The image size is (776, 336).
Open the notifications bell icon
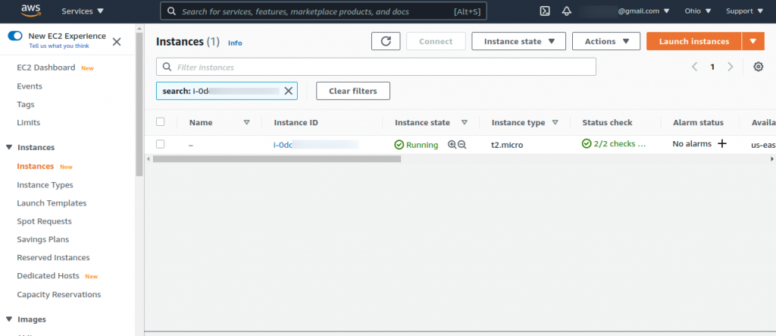pyautogui.click(x=567, y=11)
